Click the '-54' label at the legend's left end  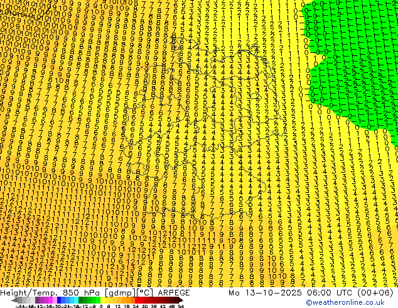[x=20, y=306]
